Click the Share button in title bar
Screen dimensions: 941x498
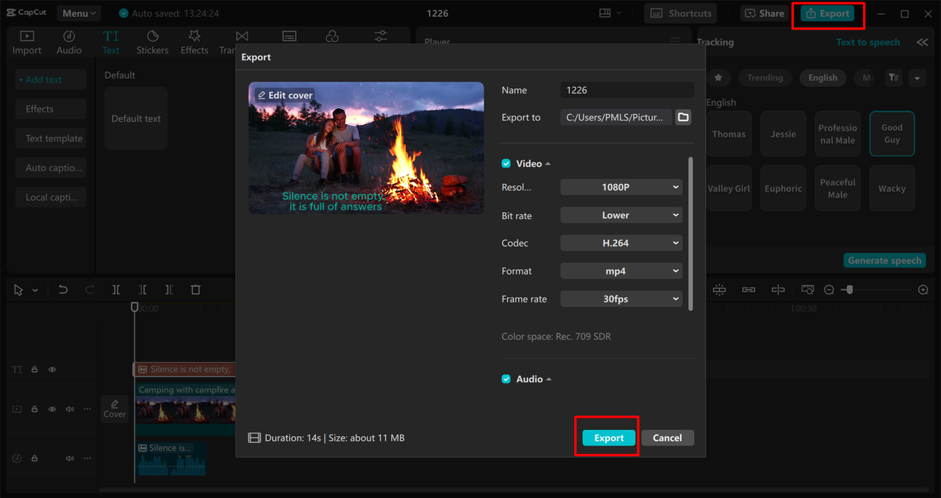765,13
